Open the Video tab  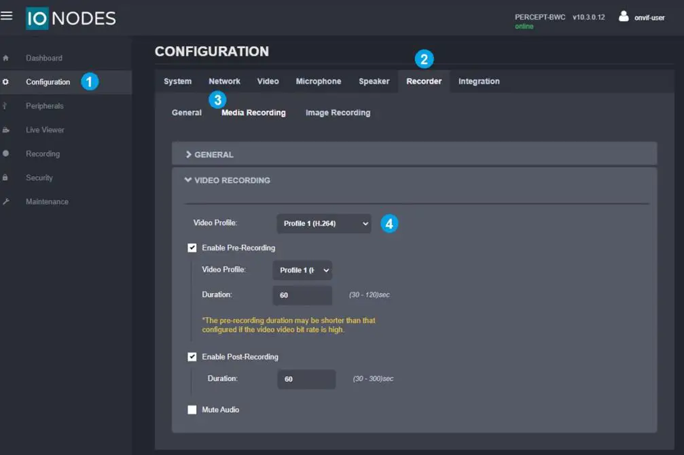pos(268,81)
